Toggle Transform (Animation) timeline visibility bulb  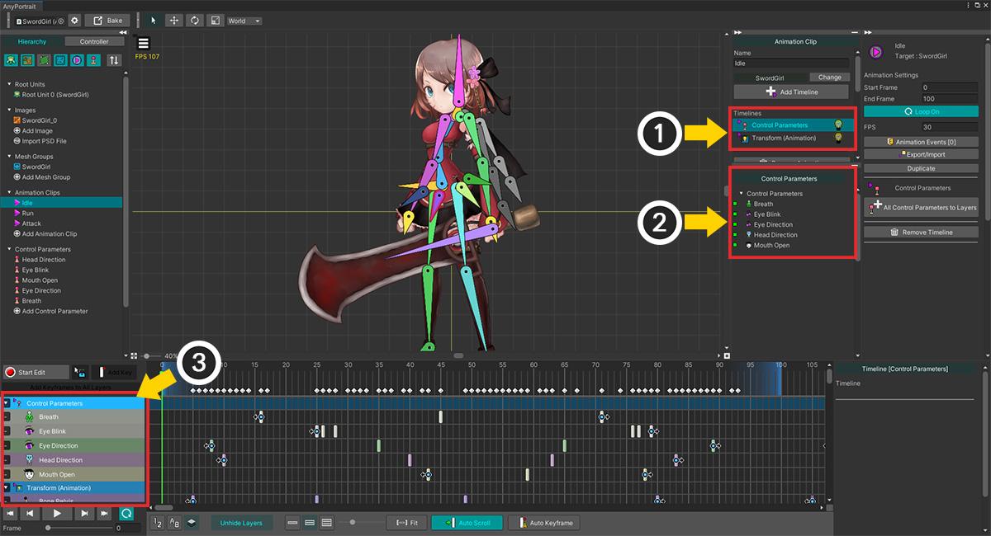[x=838, y=138]
